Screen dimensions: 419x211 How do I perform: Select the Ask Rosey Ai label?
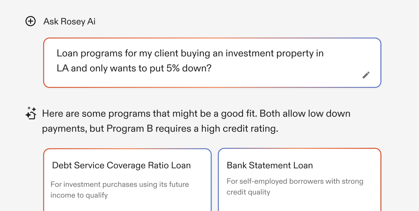click(69, 21)
